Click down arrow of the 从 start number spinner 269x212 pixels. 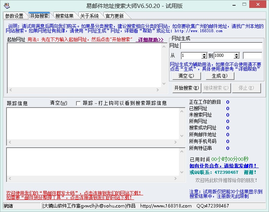pos(204,57)
